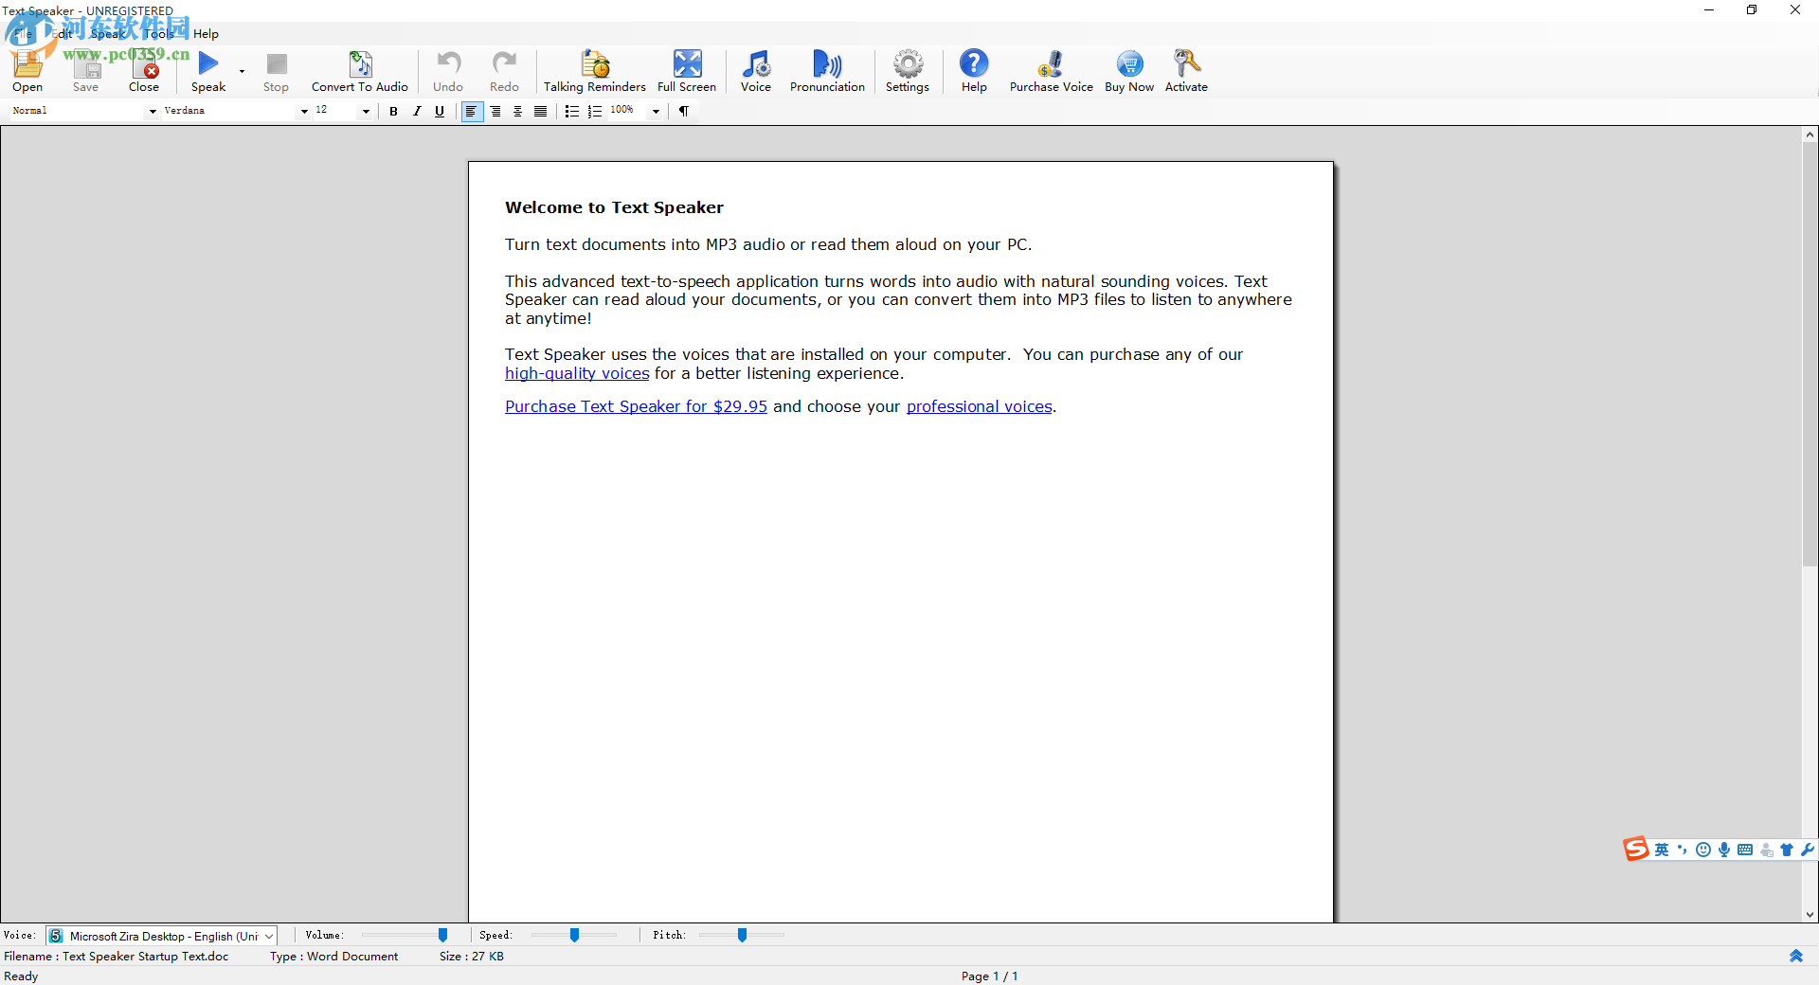The width and height of the screenshot is (1819, 985).
Task: Toggle underline formatting
Action: (x=440, y=112)
